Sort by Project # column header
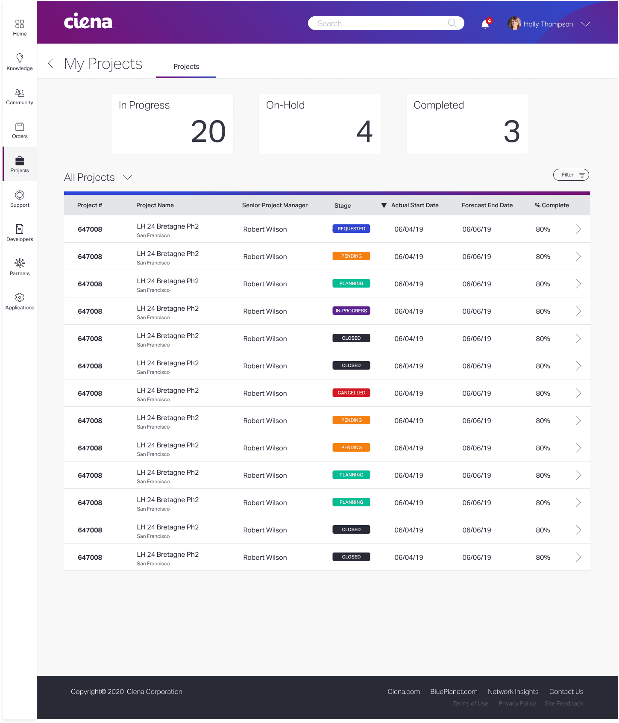619x723 pixels. pyautogui.click(x=90, y=206)
